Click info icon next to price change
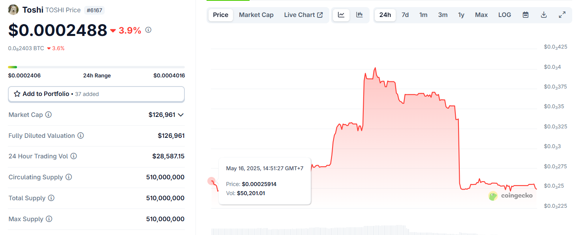 [148, 30]
